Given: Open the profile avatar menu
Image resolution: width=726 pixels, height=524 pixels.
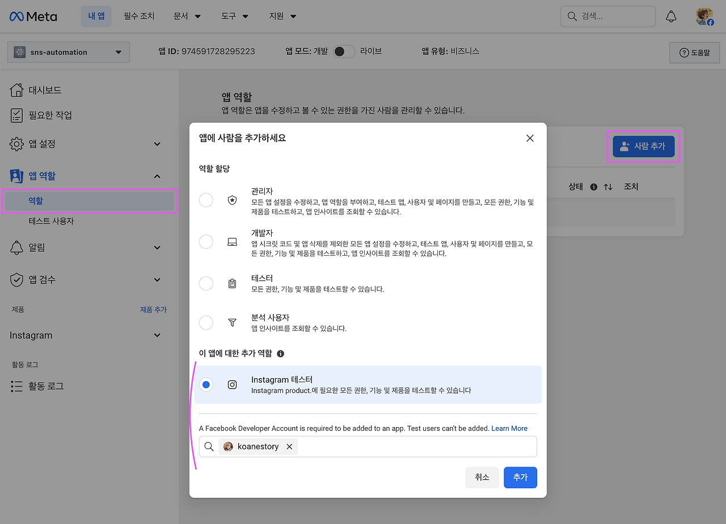Looking at the screenshot, I should 705,16.
